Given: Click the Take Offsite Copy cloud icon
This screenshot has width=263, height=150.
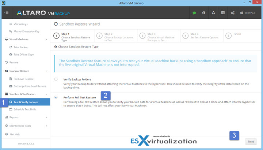Looking at the screenshot, I should pos(11,55).
